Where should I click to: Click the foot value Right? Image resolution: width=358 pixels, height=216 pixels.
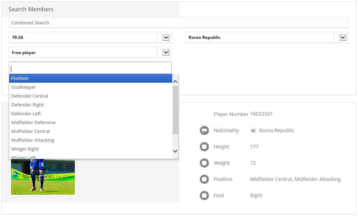(x=256, y=195)
